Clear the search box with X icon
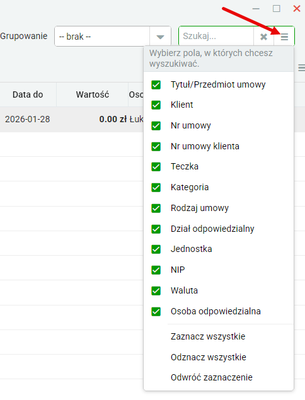 (263, 37)
